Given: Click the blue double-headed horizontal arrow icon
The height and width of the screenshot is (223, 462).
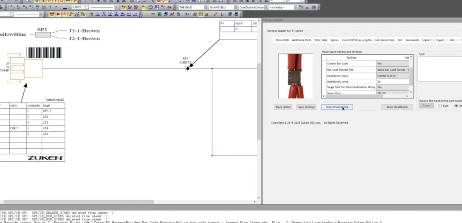Looking at the screenshot, I should [x=129, y=14].
